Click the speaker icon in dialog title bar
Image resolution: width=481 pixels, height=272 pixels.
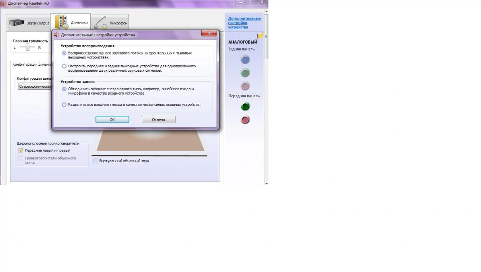pyautogui.click(x=57, y=35)
